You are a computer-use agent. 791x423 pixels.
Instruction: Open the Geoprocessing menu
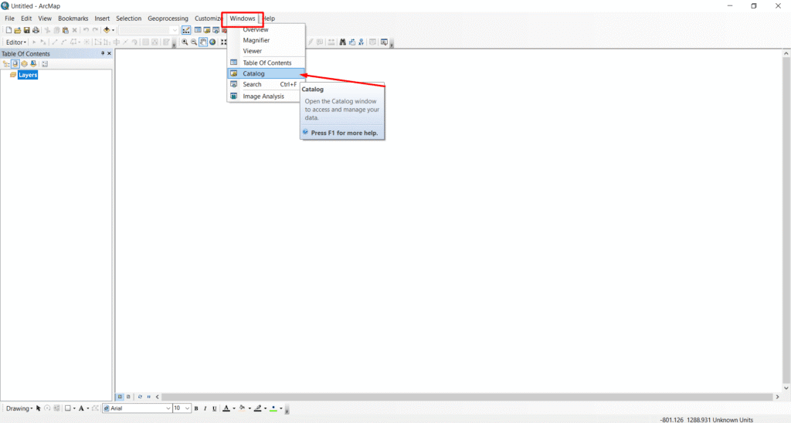pos(168,19)
